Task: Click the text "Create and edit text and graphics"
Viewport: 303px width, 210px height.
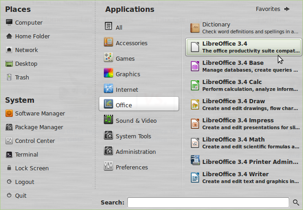Action: click(247, 181)
